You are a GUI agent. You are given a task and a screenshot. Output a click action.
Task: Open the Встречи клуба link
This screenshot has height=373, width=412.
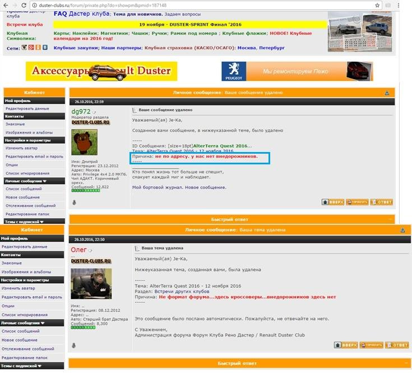(x=25, y=25)
